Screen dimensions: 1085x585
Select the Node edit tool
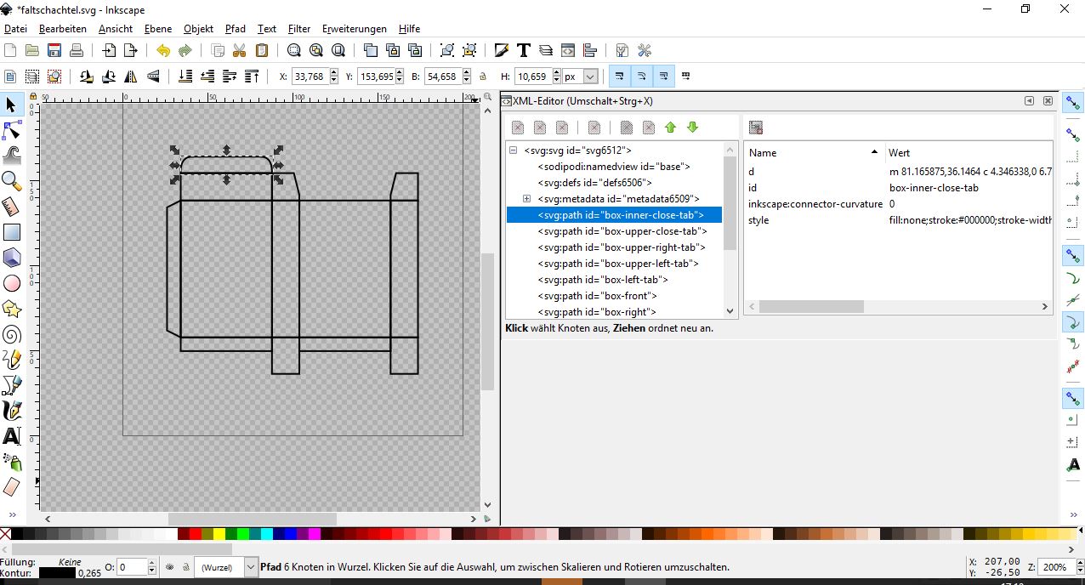[x=12, y=130]
